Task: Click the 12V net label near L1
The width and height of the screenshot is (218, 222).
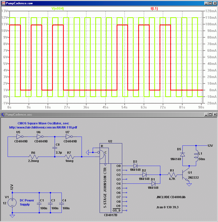Action: (210, 146)
